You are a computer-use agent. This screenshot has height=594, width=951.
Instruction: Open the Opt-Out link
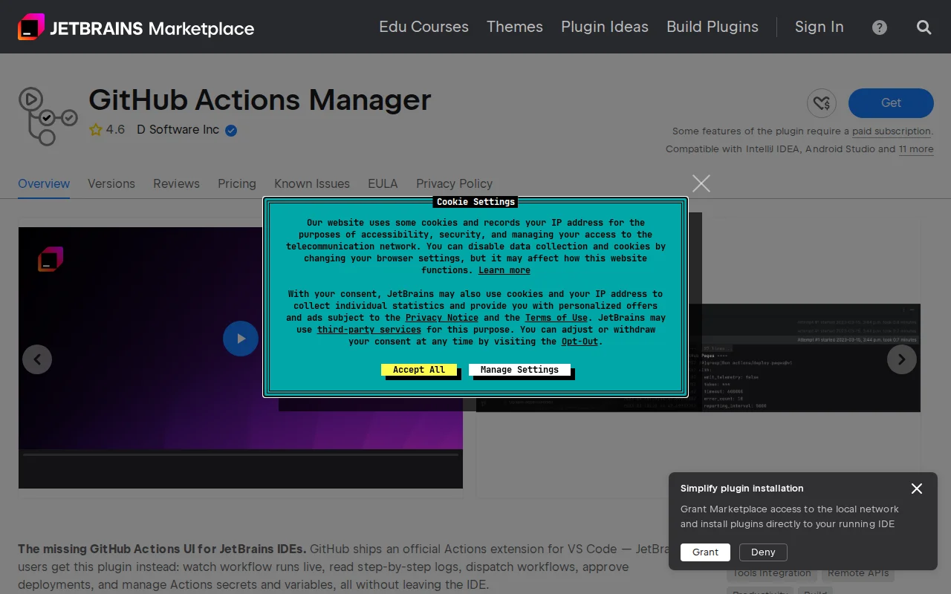tap(580, 342)
